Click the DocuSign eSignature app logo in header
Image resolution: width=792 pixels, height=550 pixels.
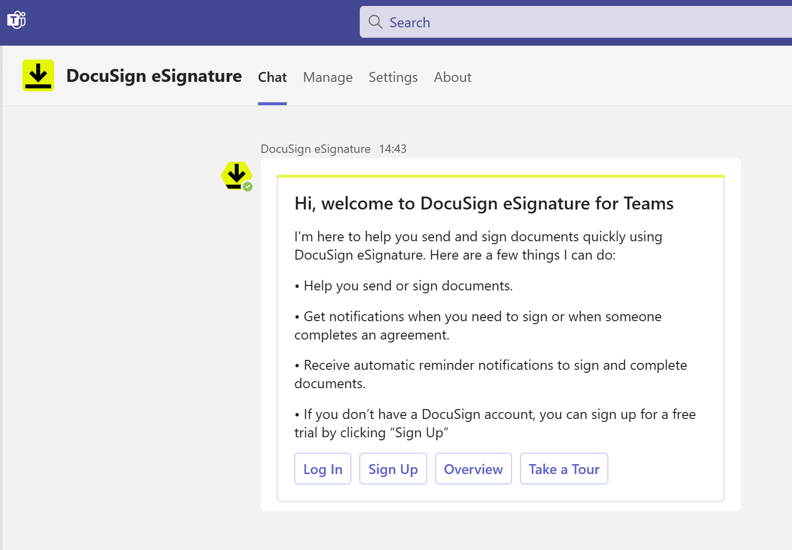(x=38, y=75)
